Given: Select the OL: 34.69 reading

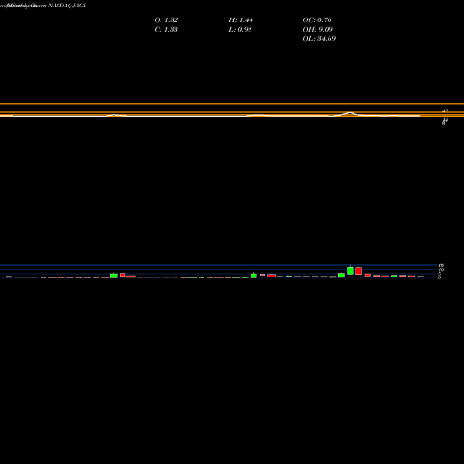Looking at the screenshot, I should coord(319,39).
